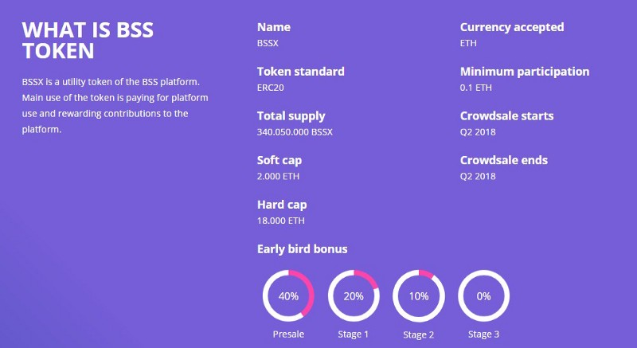This screenshot has height=348, width=637.
Task: Select the Presale label under chart
Action: pyautogui.click(x=288, y=334)
